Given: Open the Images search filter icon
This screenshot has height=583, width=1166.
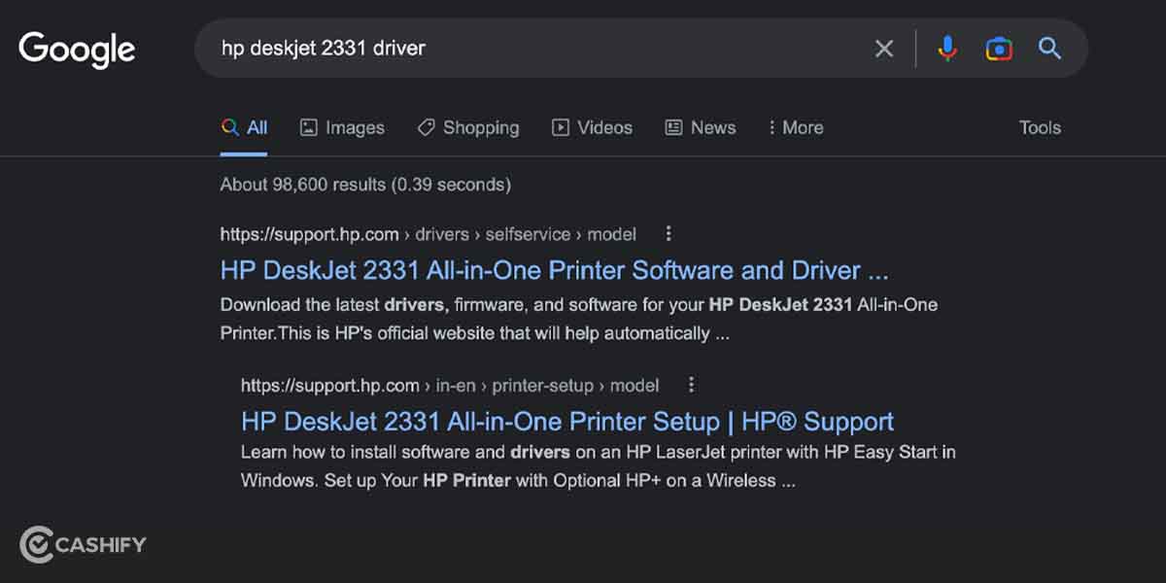Looking at the screenshot, I should pos(309,126).
